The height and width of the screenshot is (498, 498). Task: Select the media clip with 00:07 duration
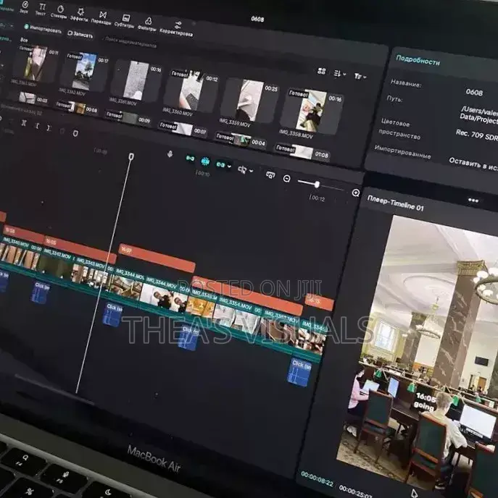(x=183, y=129)
